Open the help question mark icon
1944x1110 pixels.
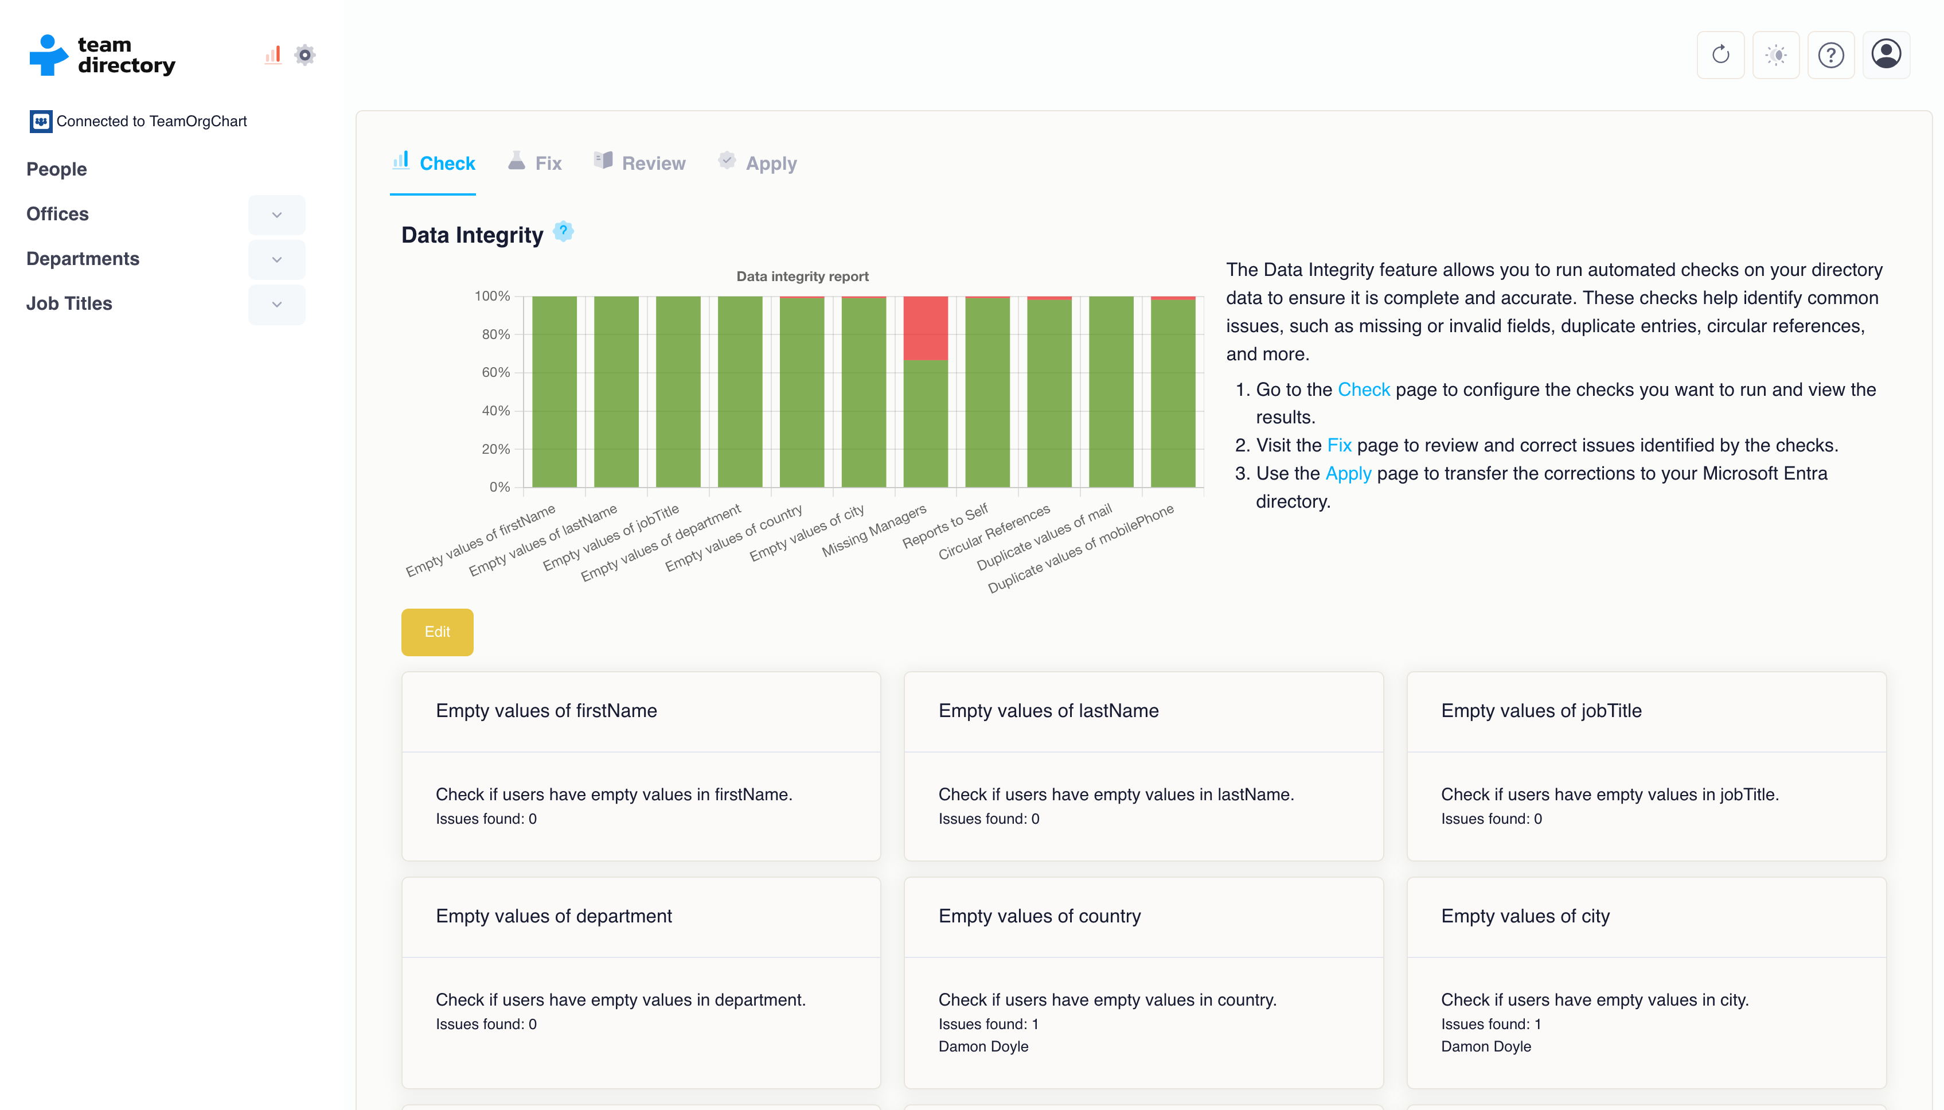[1830, 55]
